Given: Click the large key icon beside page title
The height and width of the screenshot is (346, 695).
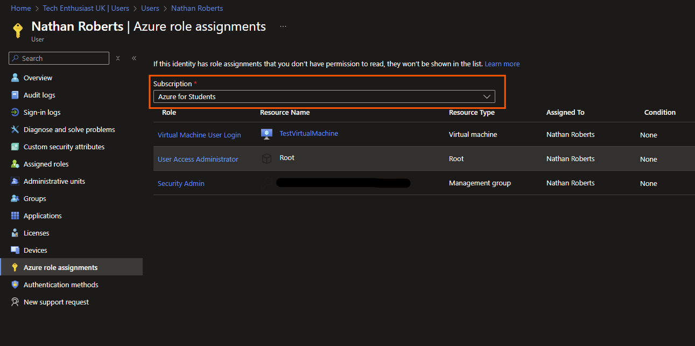Looking at the screenshot, I should coord(18,30).
